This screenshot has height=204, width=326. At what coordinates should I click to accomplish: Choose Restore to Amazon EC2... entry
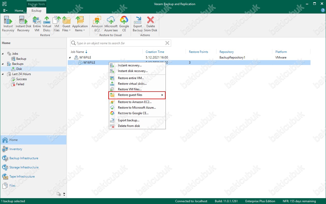(137, 102)
